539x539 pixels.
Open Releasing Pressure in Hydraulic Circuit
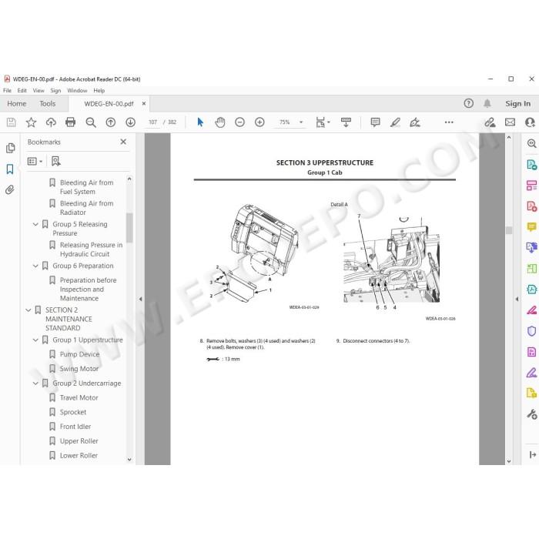[91, 249]
